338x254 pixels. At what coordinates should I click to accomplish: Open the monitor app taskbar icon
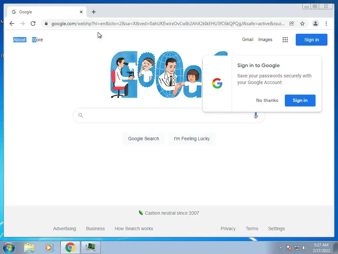click(x=91, y=247)
